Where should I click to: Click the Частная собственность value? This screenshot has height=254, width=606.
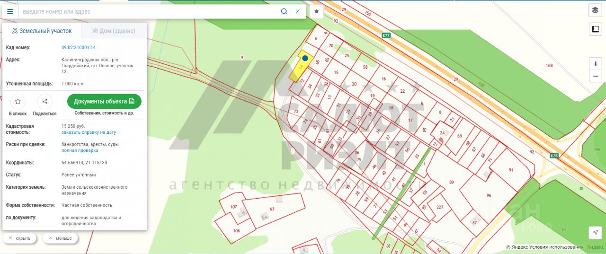pos(87,205)
